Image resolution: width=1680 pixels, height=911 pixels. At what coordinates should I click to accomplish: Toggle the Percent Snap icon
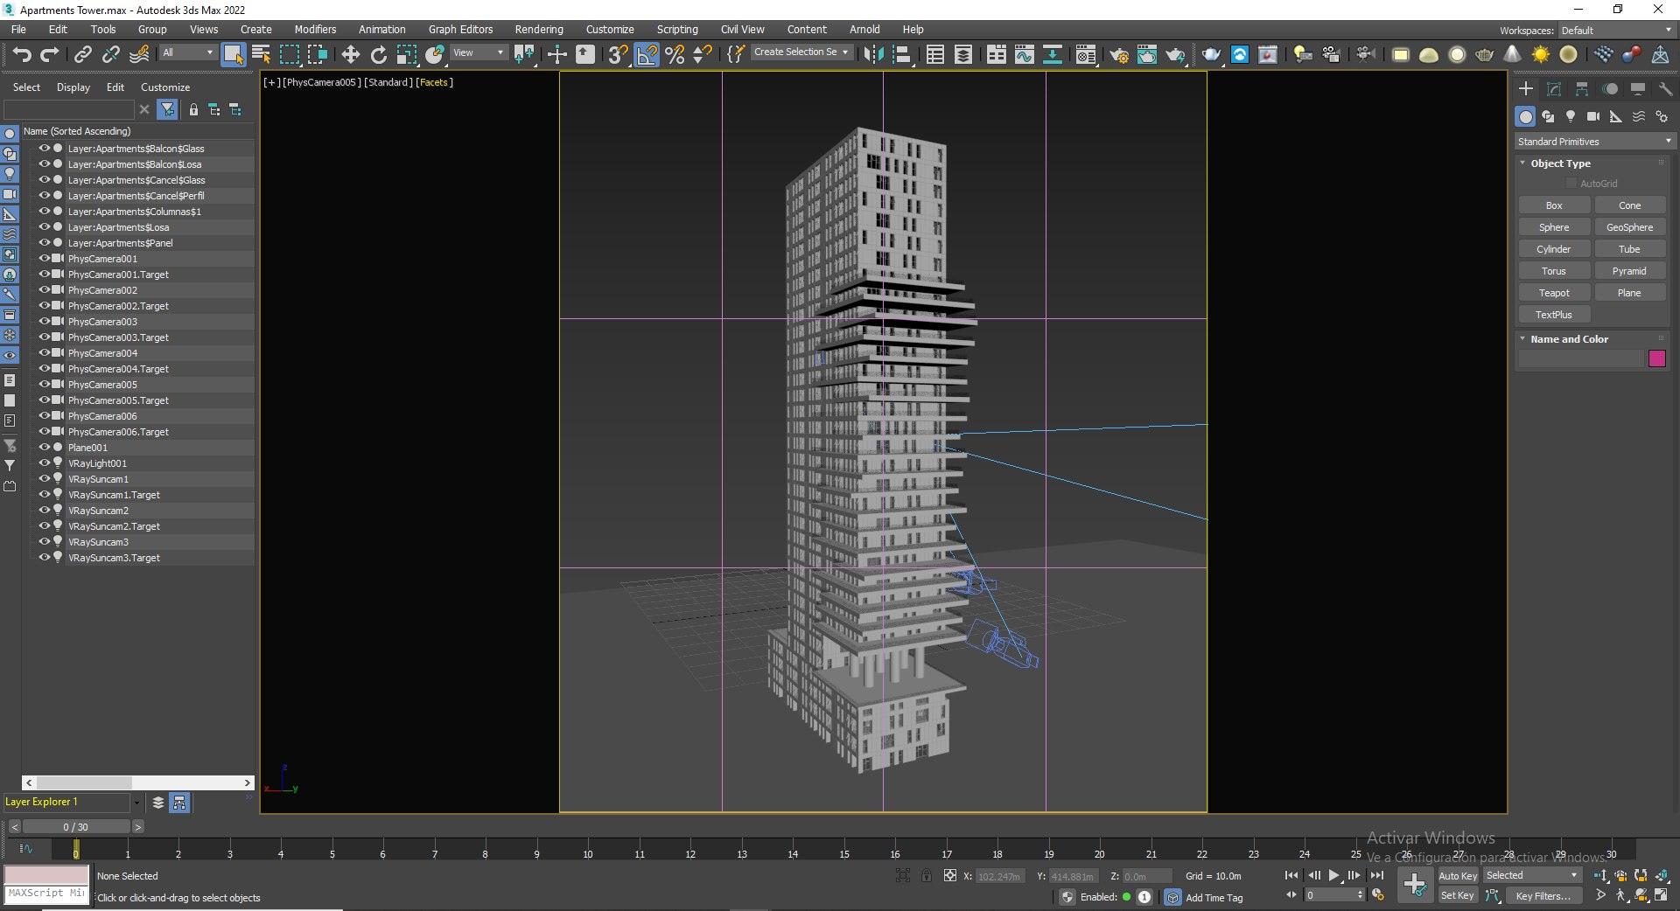[675, 54]
